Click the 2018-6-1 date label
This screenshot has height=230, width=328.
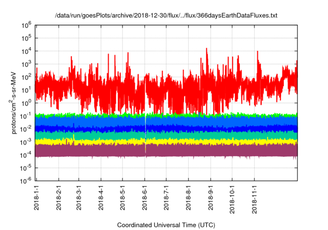[145, 197]
